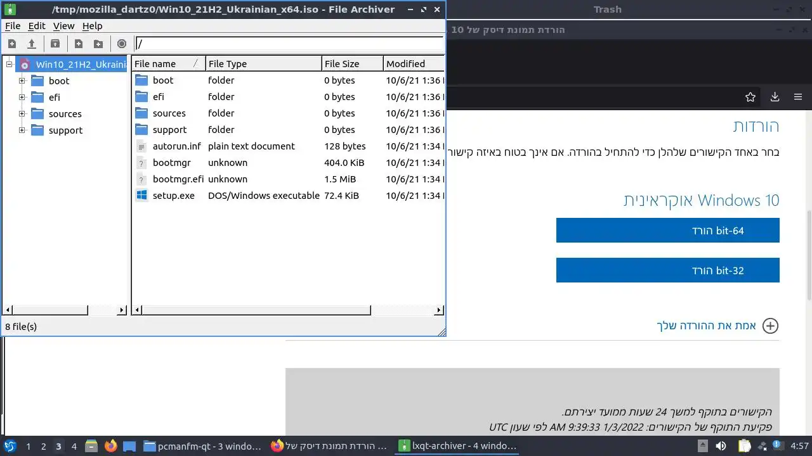The width and height of the screenshot is (812, 456).
Task: Open Firefox hamburger application menu
Action: (x=798, y=97)
